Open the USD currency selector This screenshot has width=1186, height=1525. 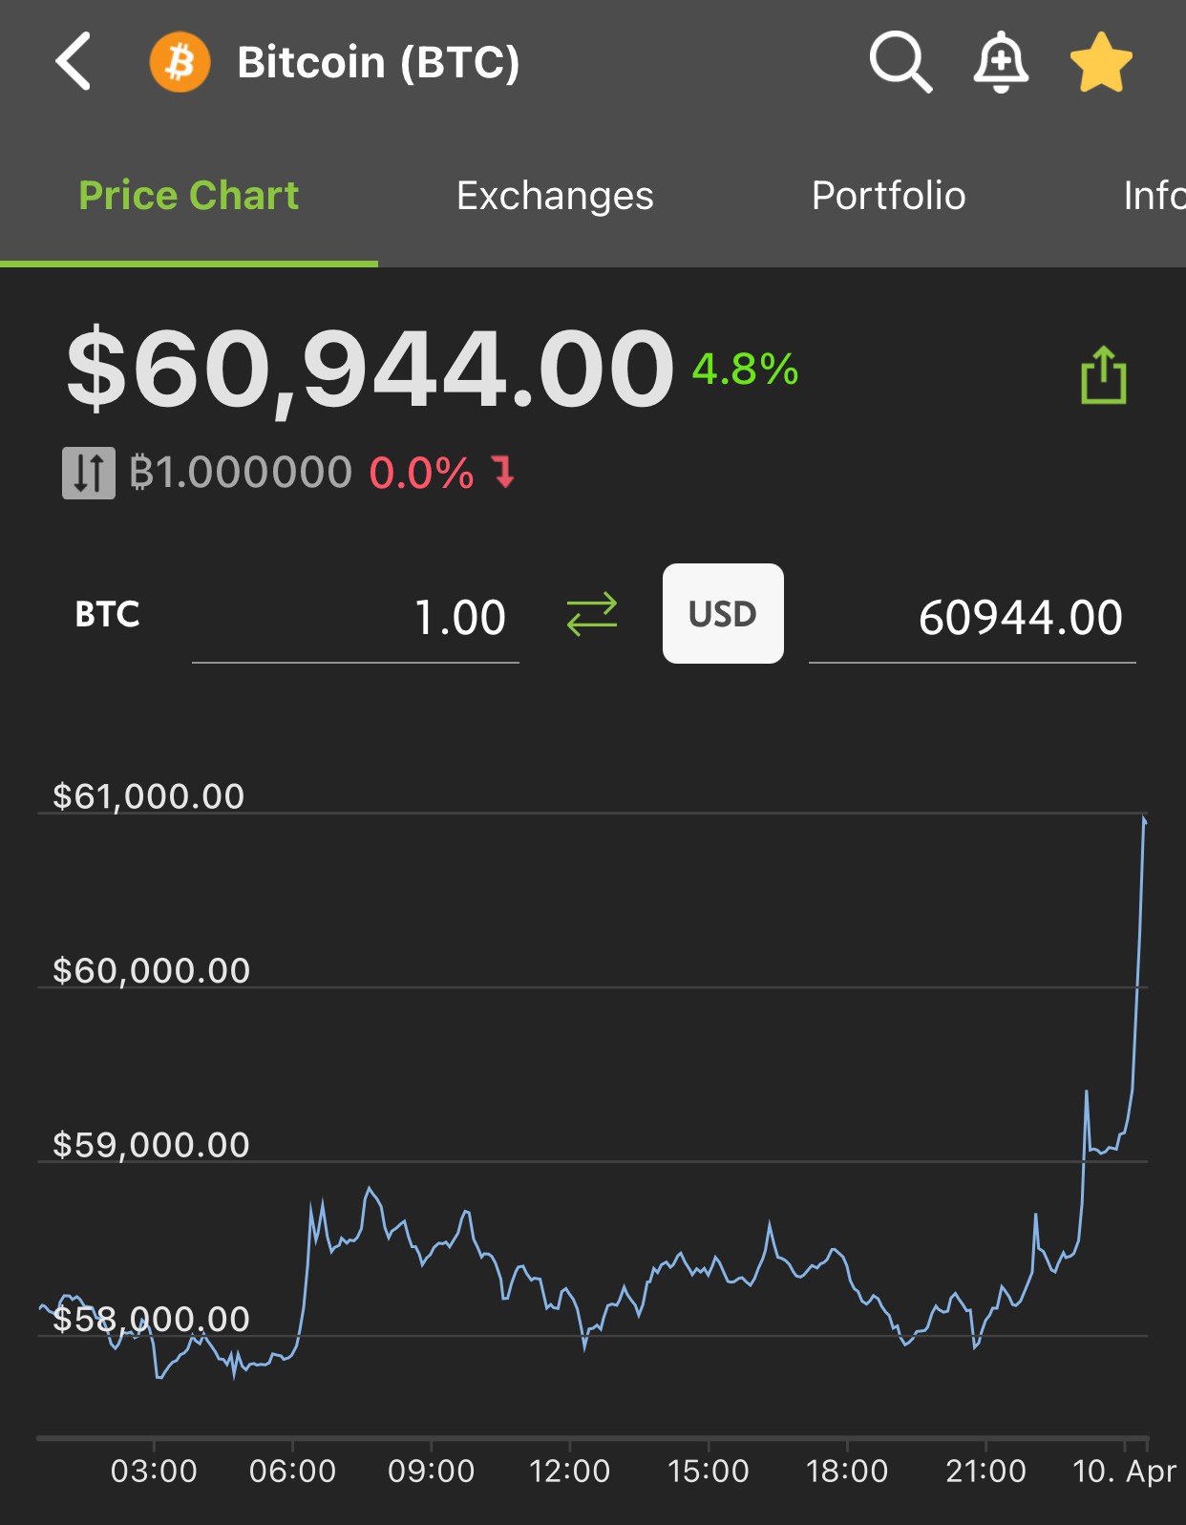(x=723, y=613)
